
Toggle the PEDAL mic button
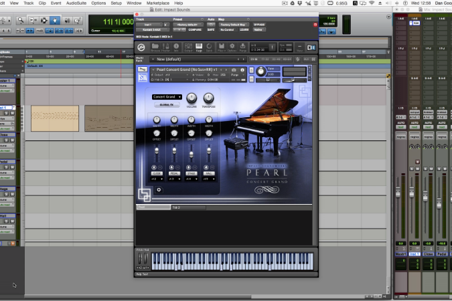click(x=174, y=173)
